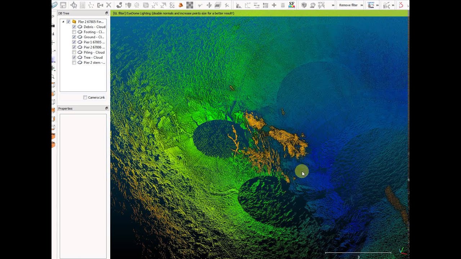Click the orange shape toolbar icon

(181, 5)
